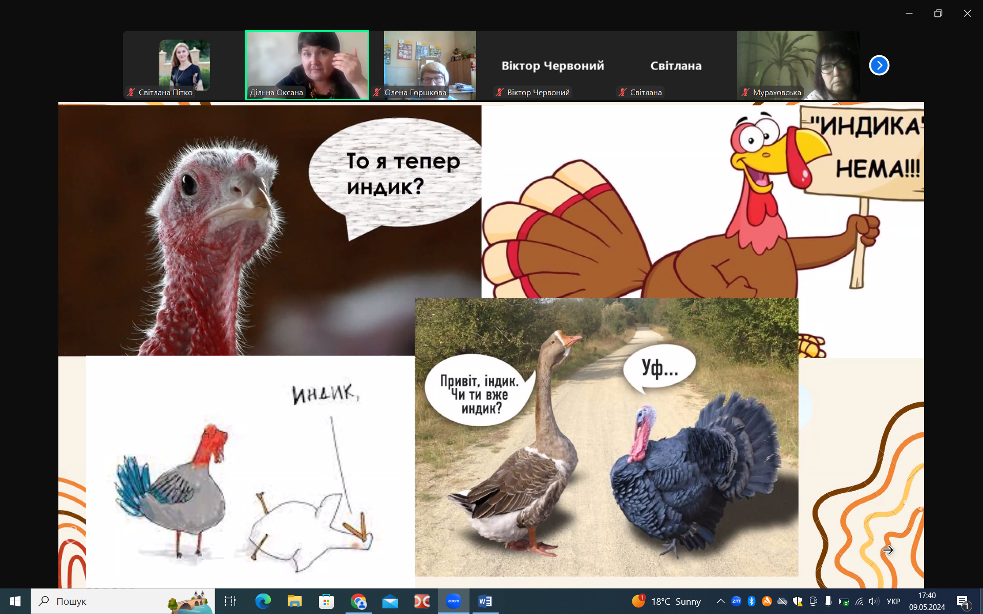Open the УКР keyboard language switcher

click(x=893, y=601)
